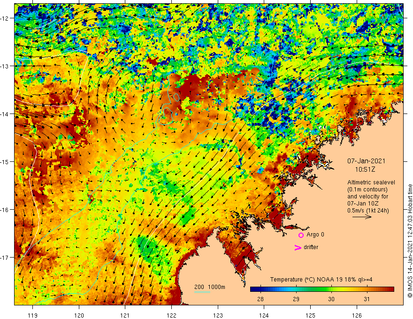The height and width of the screenshot is (319, 413).
Task: Click the '200 1000m' depth contour label
Action: (210, 287)
